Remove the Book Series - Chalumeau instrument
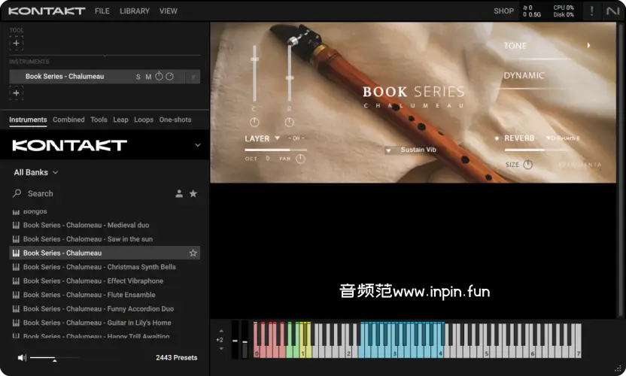Screen dimensions: 626x376 (193, 77)
